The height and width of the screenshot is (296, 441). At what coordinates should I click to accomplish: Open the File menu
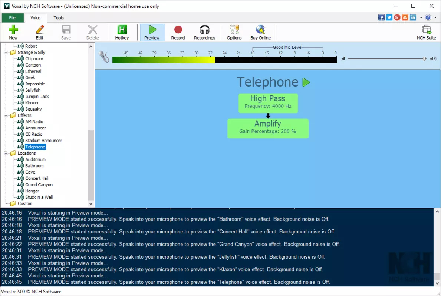pyautogui.click(x=12, y=18)
